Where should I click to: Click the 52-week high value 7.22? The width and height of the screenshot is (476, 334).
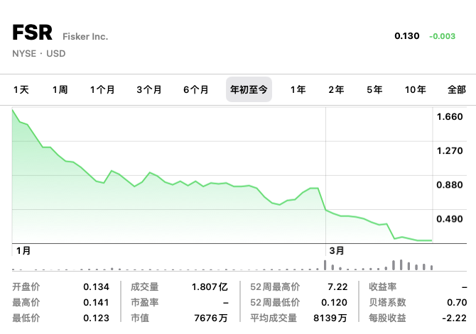[337, 286]
